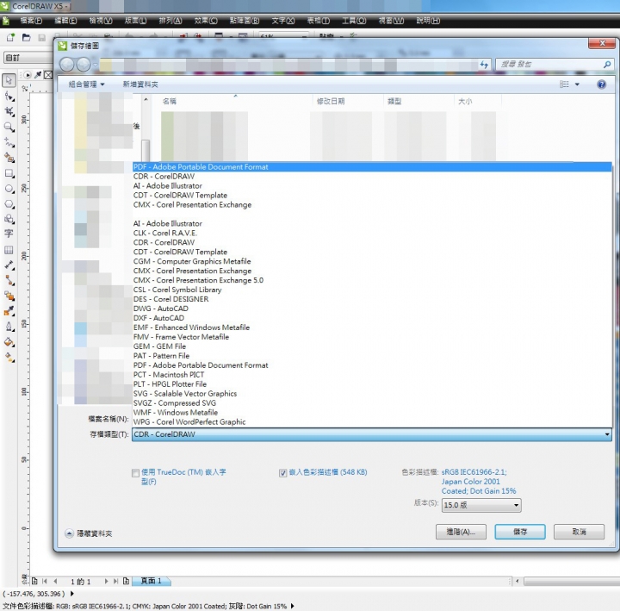Screen dimensions: 620x611
Task: Click the New document toolbar icon
Action: [10, 38]
